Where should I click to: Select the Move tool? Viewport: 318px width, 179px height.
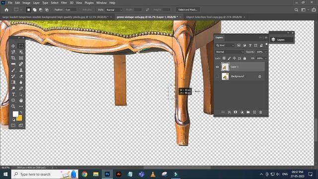click(x=13, y=46)
